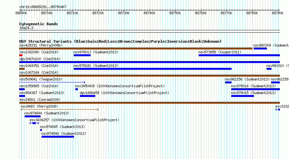Click the chr16:88689291..88790467 coordinates text
Image resolution: width=289 pixels, height=159 pixels.
tap(43, 7)
